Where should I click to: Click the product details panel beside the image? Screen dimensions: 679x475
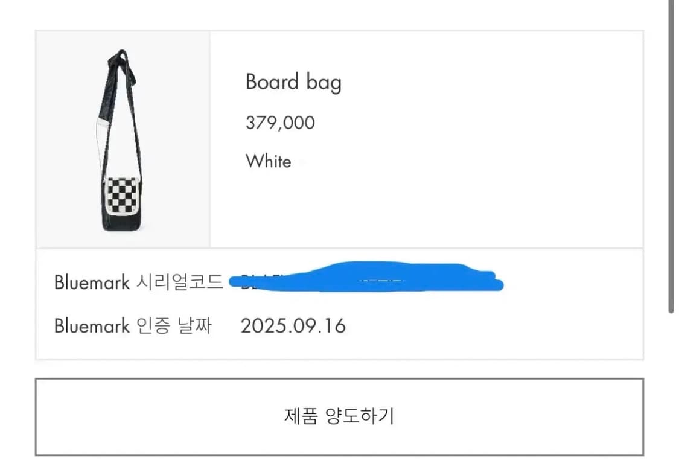422,139
